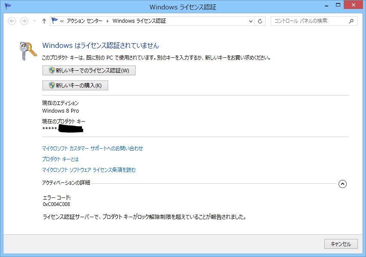This screenshot has height=257, width=366.
Task: Click the back navigation arrow
Action: tap(12, 21)
